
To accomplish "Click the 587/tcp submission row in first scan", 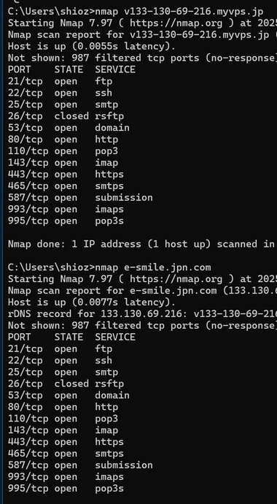I will click(80, 197).
